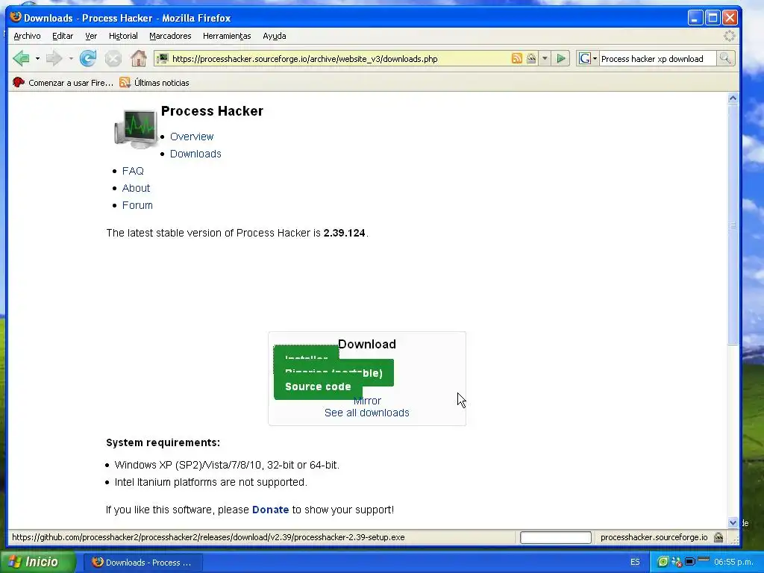Viewport: 764px width, 573px height.
Task: Click inside the search box field
Action: point(657,58)
